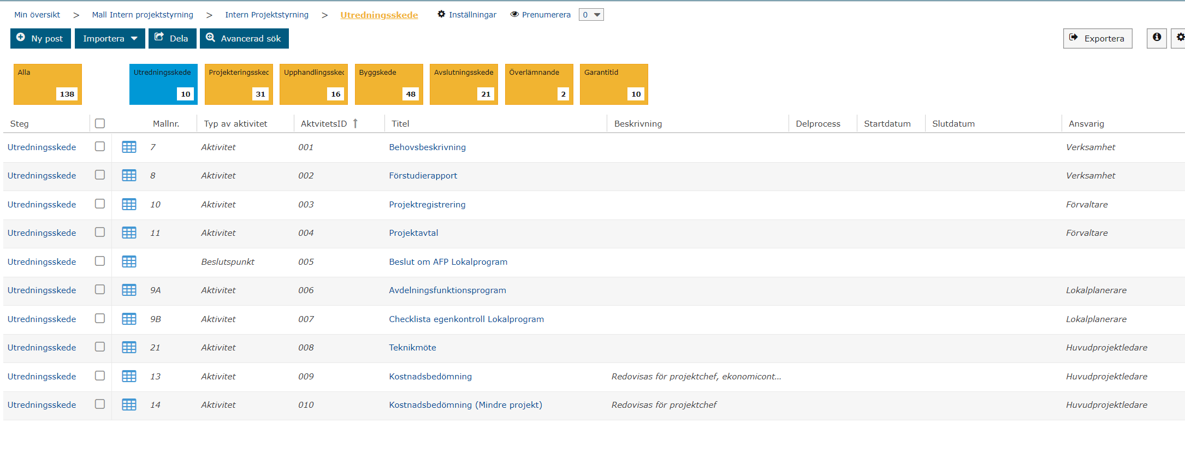
Task: Open table icon for Behovsbeskrivning row
Action: pos(129,147)
